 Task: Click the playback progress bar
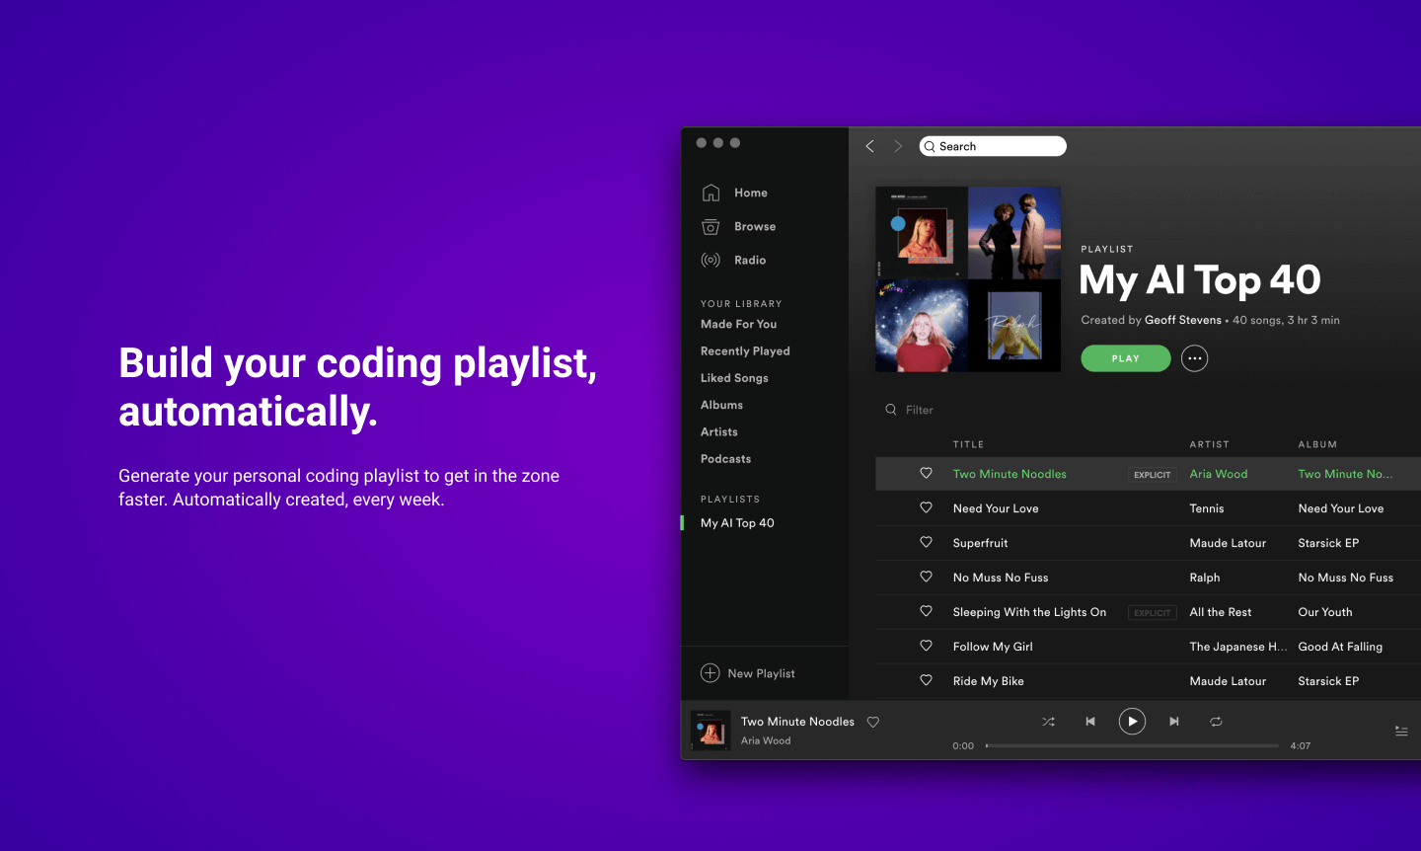point(1132,745)
